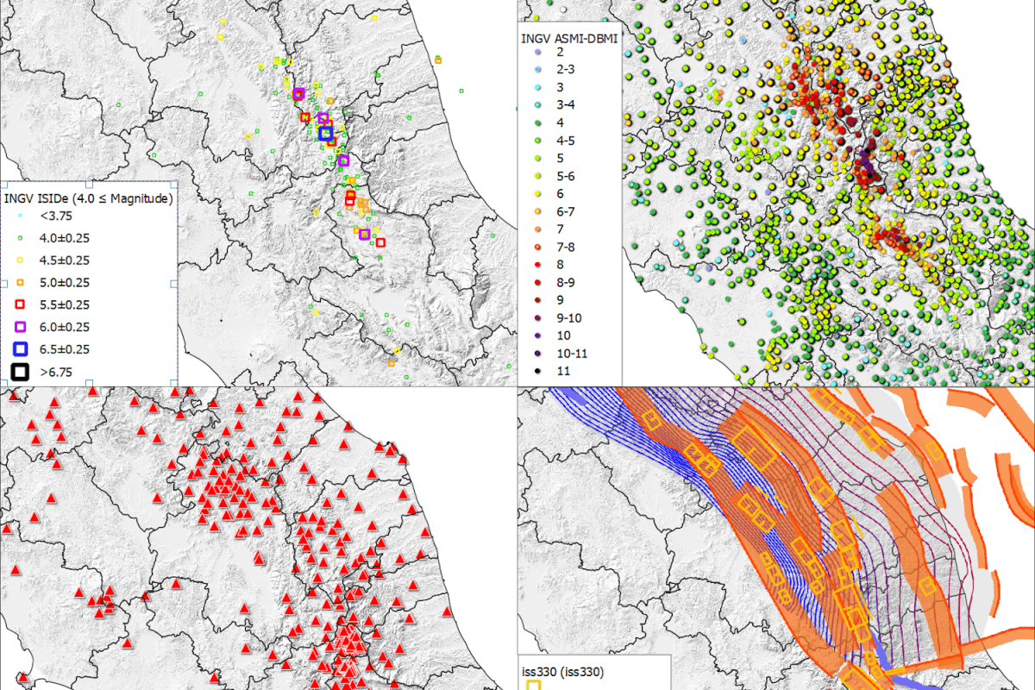Click the orange "5.0±0.25" legend symbol
Screen dimensions: 1035x690
coord(19,283)
